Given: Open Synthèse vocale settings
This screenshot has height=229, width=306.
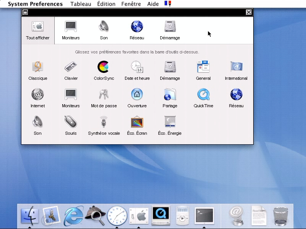Looking at the screenshot, I should (104, 126).
